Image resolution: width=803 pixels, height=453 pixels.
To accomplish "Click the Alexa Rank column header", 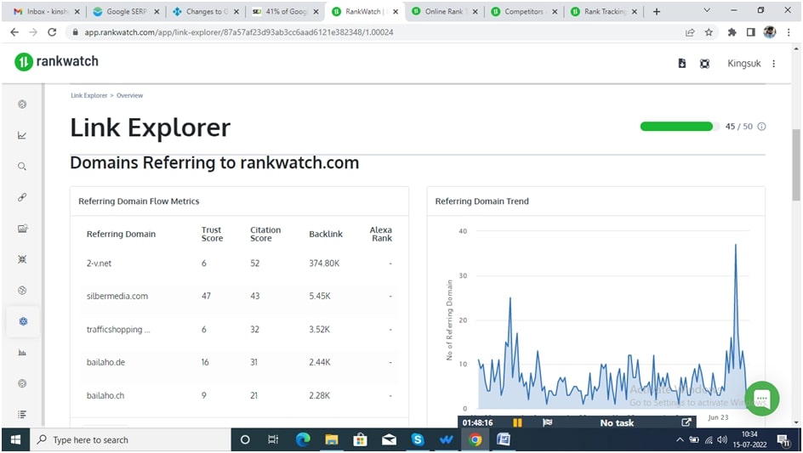I will pos(381,234).
